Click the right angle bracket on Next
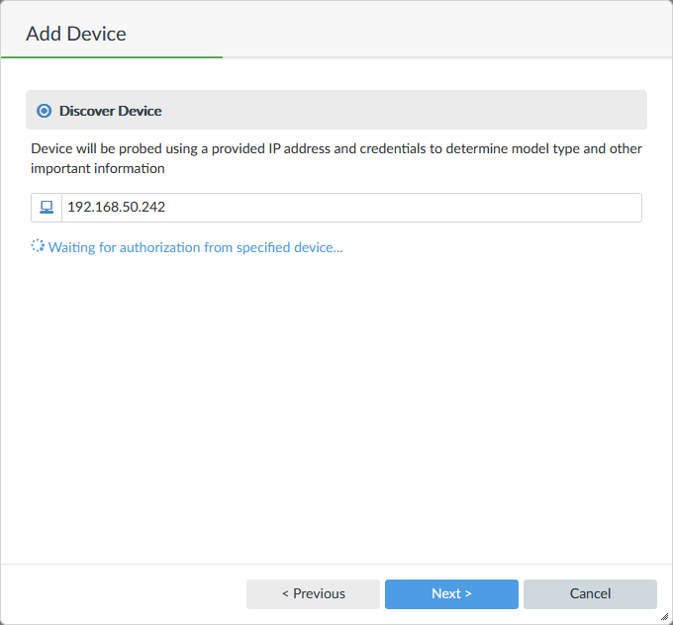This screenshot has width=673, height=625. pos(468,594)
